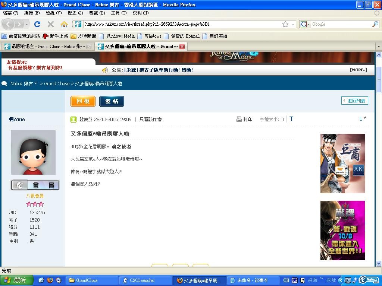Click the orange 回復 reply button

coord(83,101)
